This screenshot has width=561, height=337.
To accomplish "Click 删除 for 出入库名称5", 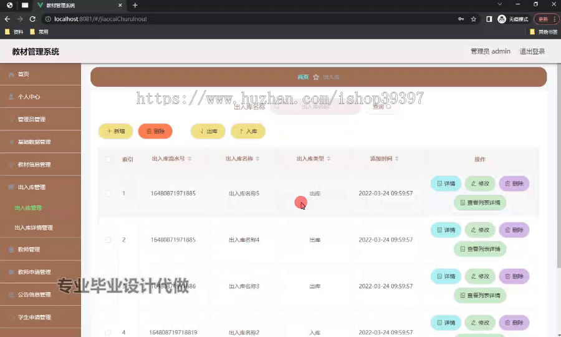I will (514, 183).
